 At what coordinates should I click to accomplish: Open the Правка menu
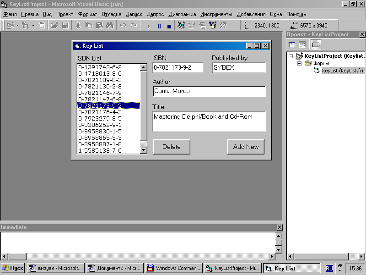click(x=30, y=14)
